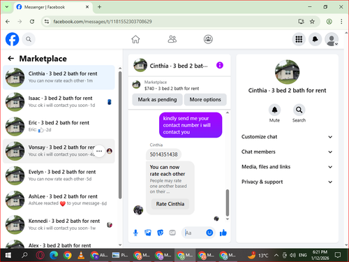Open Kennedi conversation
Viewport: 349px width, 262px height.
59,224
